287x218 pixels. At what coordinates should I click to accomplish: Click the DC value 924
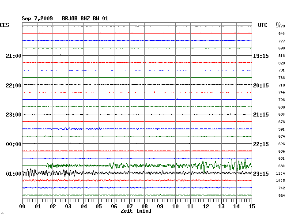(x=282, y=195)
